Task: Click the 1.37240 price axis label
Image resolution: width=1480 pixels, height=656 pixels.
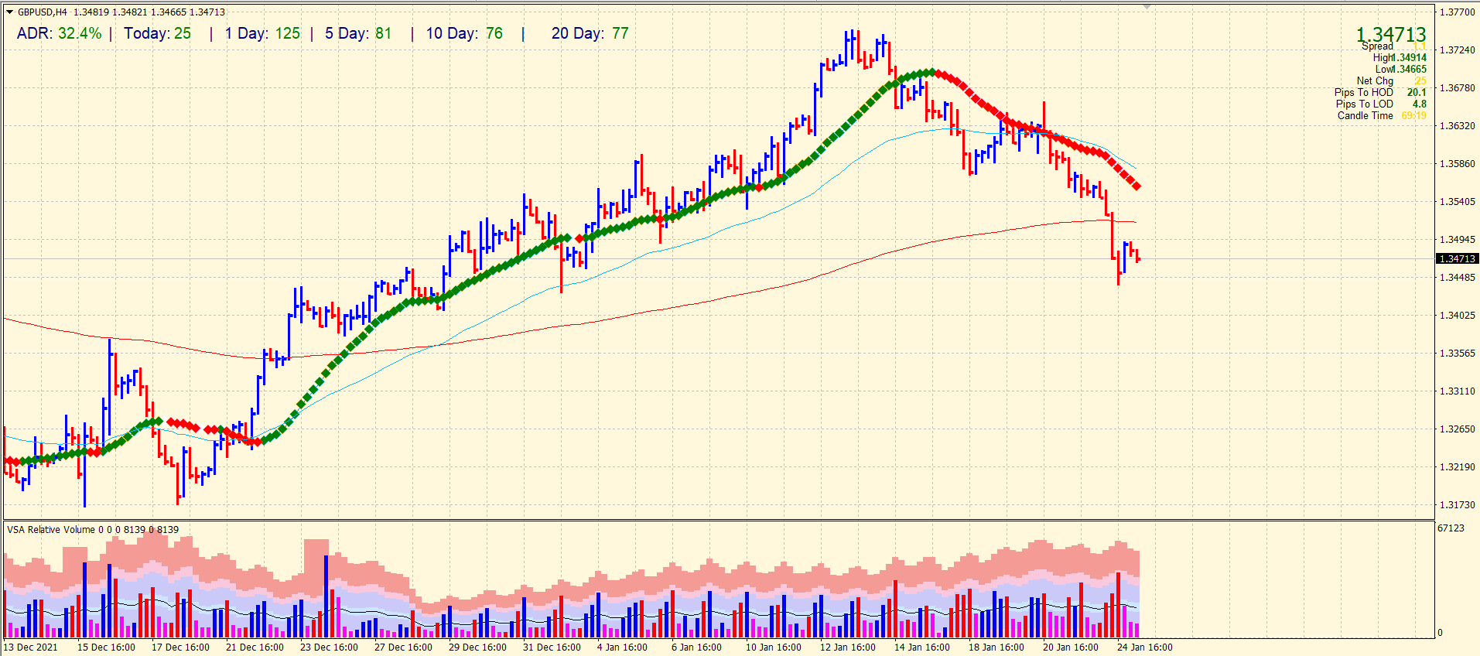Action: coord(1457,50)
